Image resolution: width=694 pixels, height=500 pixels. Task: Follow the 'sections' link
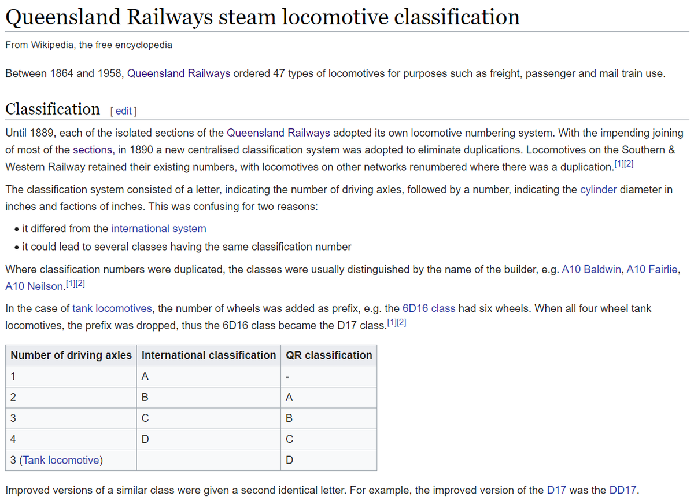pyautogui.click(x=93, y=149)
